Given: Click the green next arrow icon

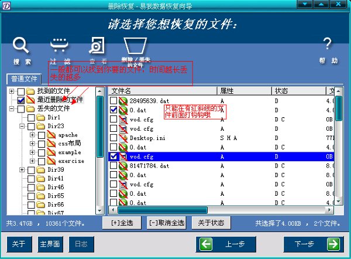Looking at the screenshot, I should point(333,244).
